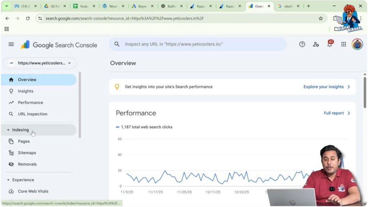Viewport: 368px width, 207px height.
Task: Close the Bathr tab
Action: pos(181,6)
